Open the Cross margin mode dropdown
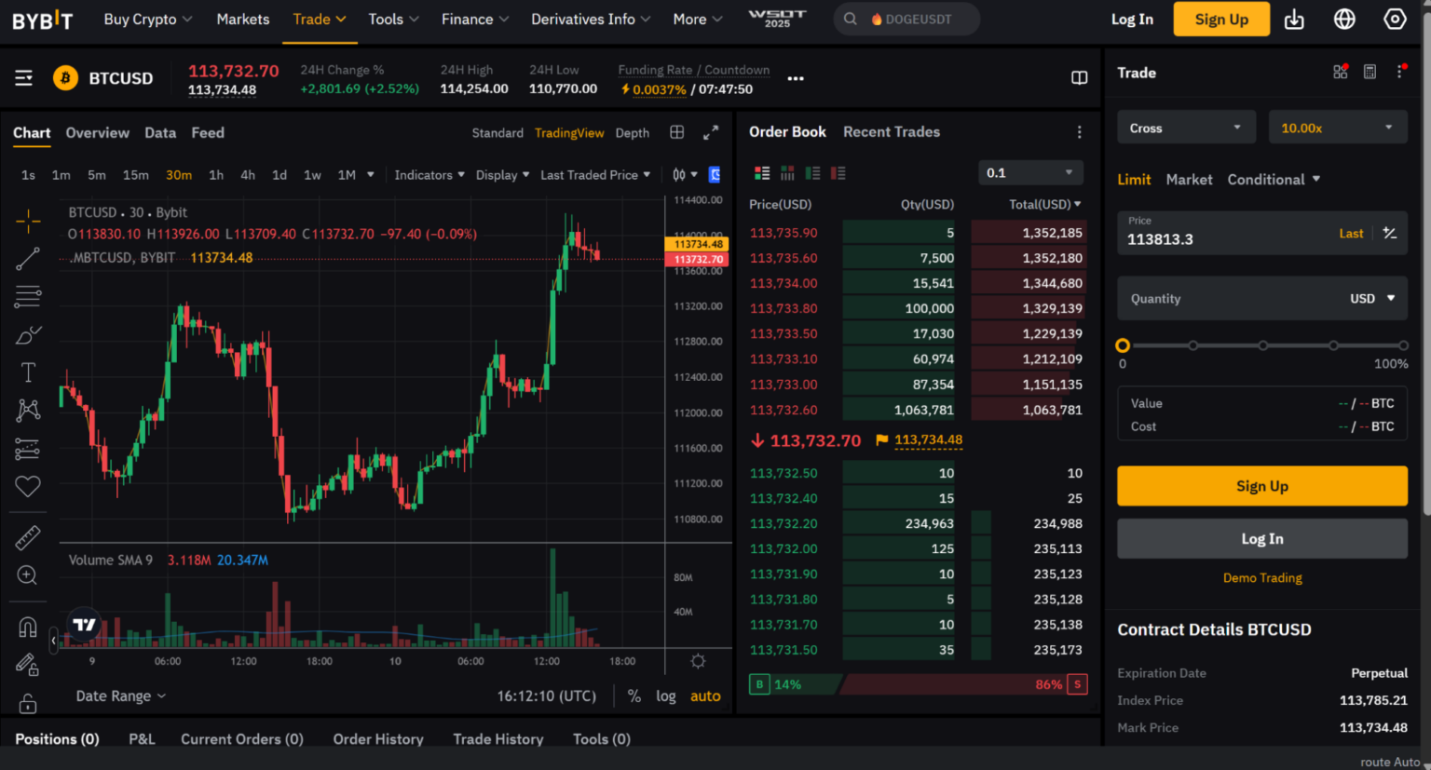 click(x=1185, y=128)
